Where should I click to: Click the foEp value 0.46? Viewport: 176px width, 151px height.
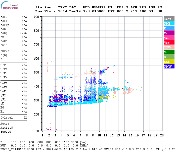(x=23, y=33)
